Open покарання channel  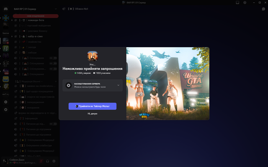(x=35, y=108)
